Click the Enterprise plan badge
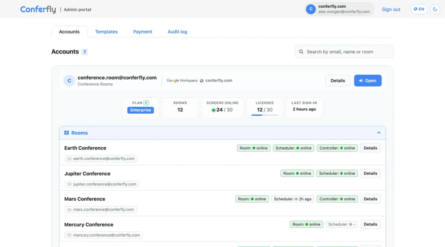This screenshot has height=247, width=445. coord(141,110)
